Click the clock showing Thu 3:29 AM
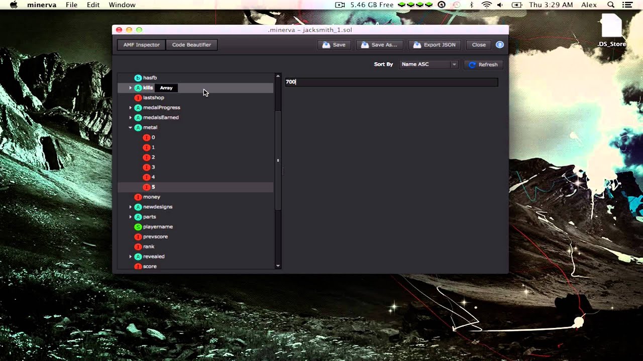The height and width of the screenshot is (361, 643). click(551, 5)
